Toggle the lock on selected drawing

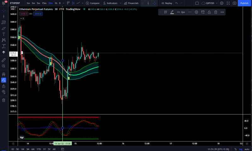tap(209, 12)
